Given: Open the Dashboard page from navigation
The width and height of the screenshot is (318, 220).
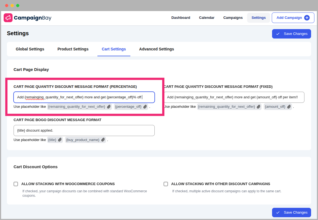Looking at the screenshot, I should (x=181, y=18).
